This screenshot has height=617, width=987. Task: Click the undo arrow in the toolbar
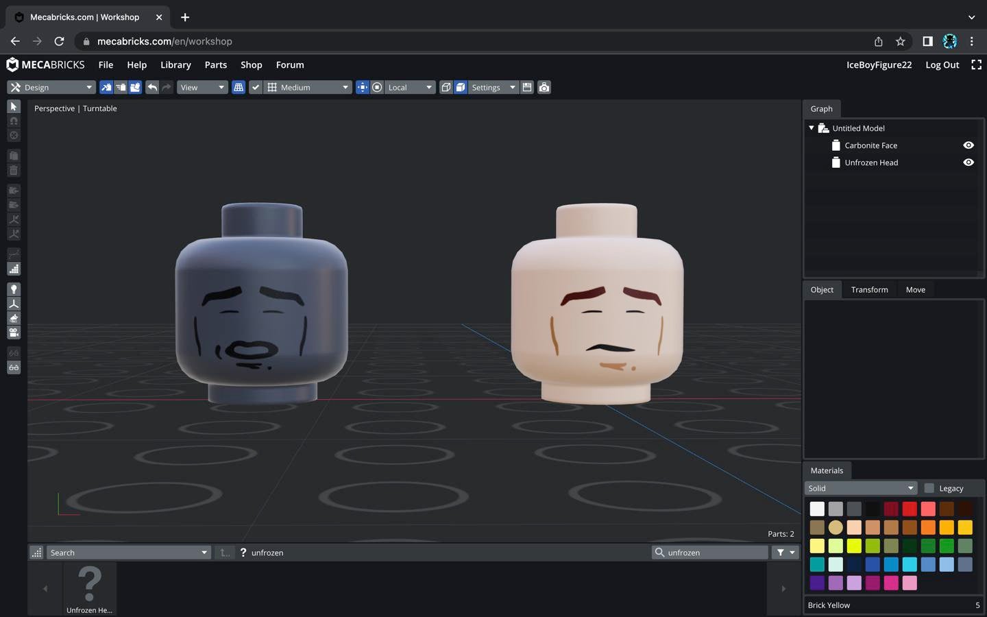(x=152, y=87)
